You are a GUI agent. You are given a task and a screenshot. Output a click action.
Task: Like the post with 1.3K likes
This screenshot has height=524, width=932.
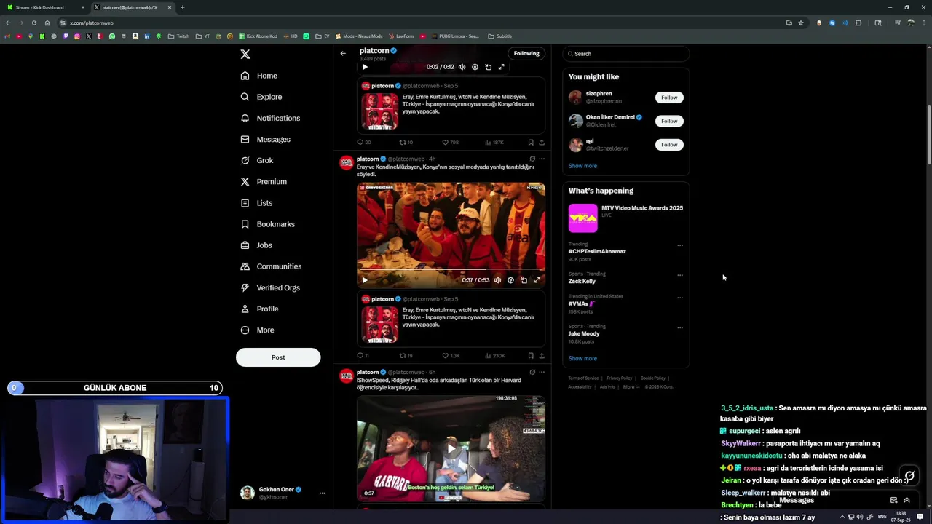pos(451,356)
